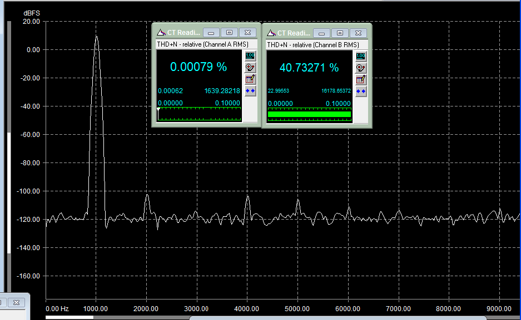Maximize the Channel B CT Reading window
Screen dimensions: 521x320
pos(340,33)
